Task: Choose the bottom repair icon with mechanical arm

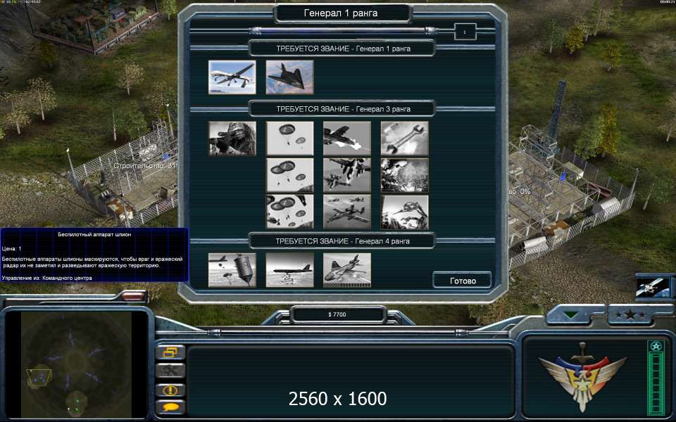Action: (x=404, y=212)
